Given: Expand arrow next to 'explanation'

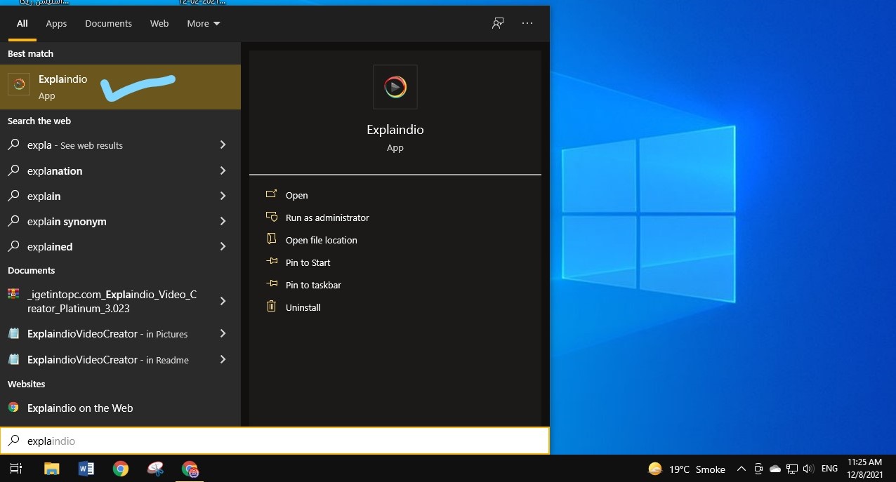Looking at the screenshot, I should (x=223, y=170).
